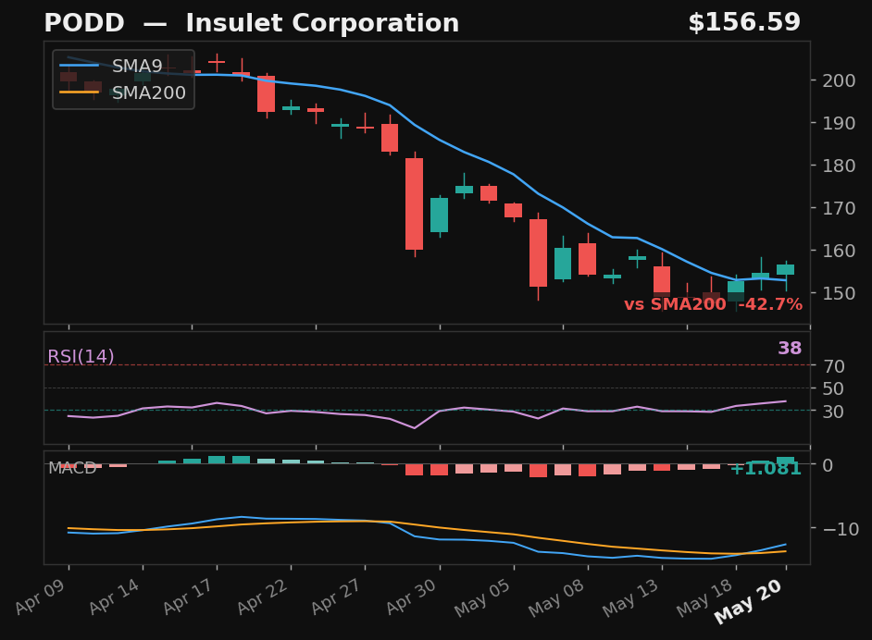Click the May 18 date label
872x640 pixels.
(x=705, y=597)
